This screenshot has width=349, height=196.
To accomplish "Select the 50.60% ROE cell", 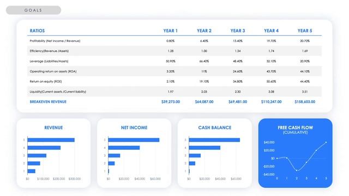I will 272,81.
